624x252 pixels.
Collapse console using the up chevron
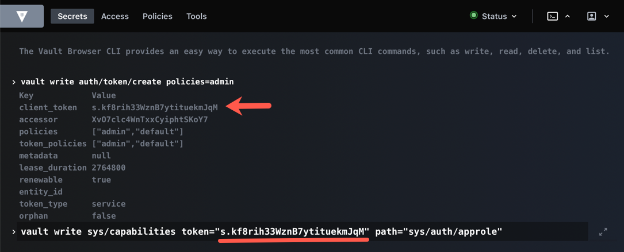coord(568,16)
